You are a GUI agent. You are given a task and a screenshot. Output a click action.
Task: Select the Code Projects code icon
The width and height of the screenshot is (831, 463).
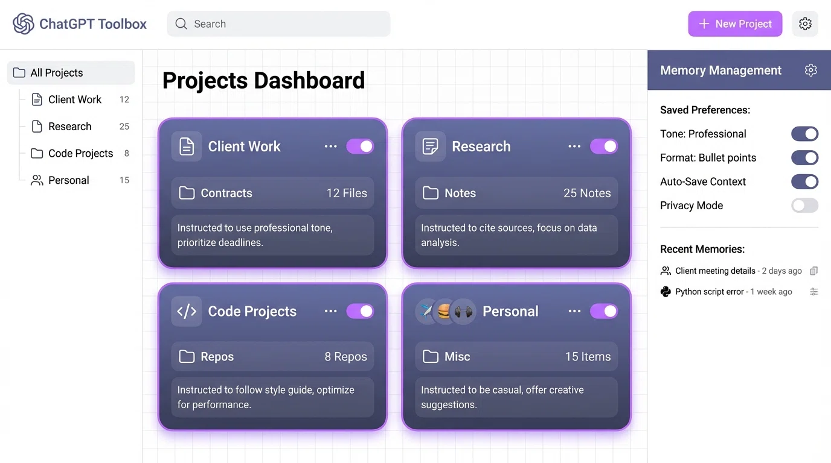(187, 311)
